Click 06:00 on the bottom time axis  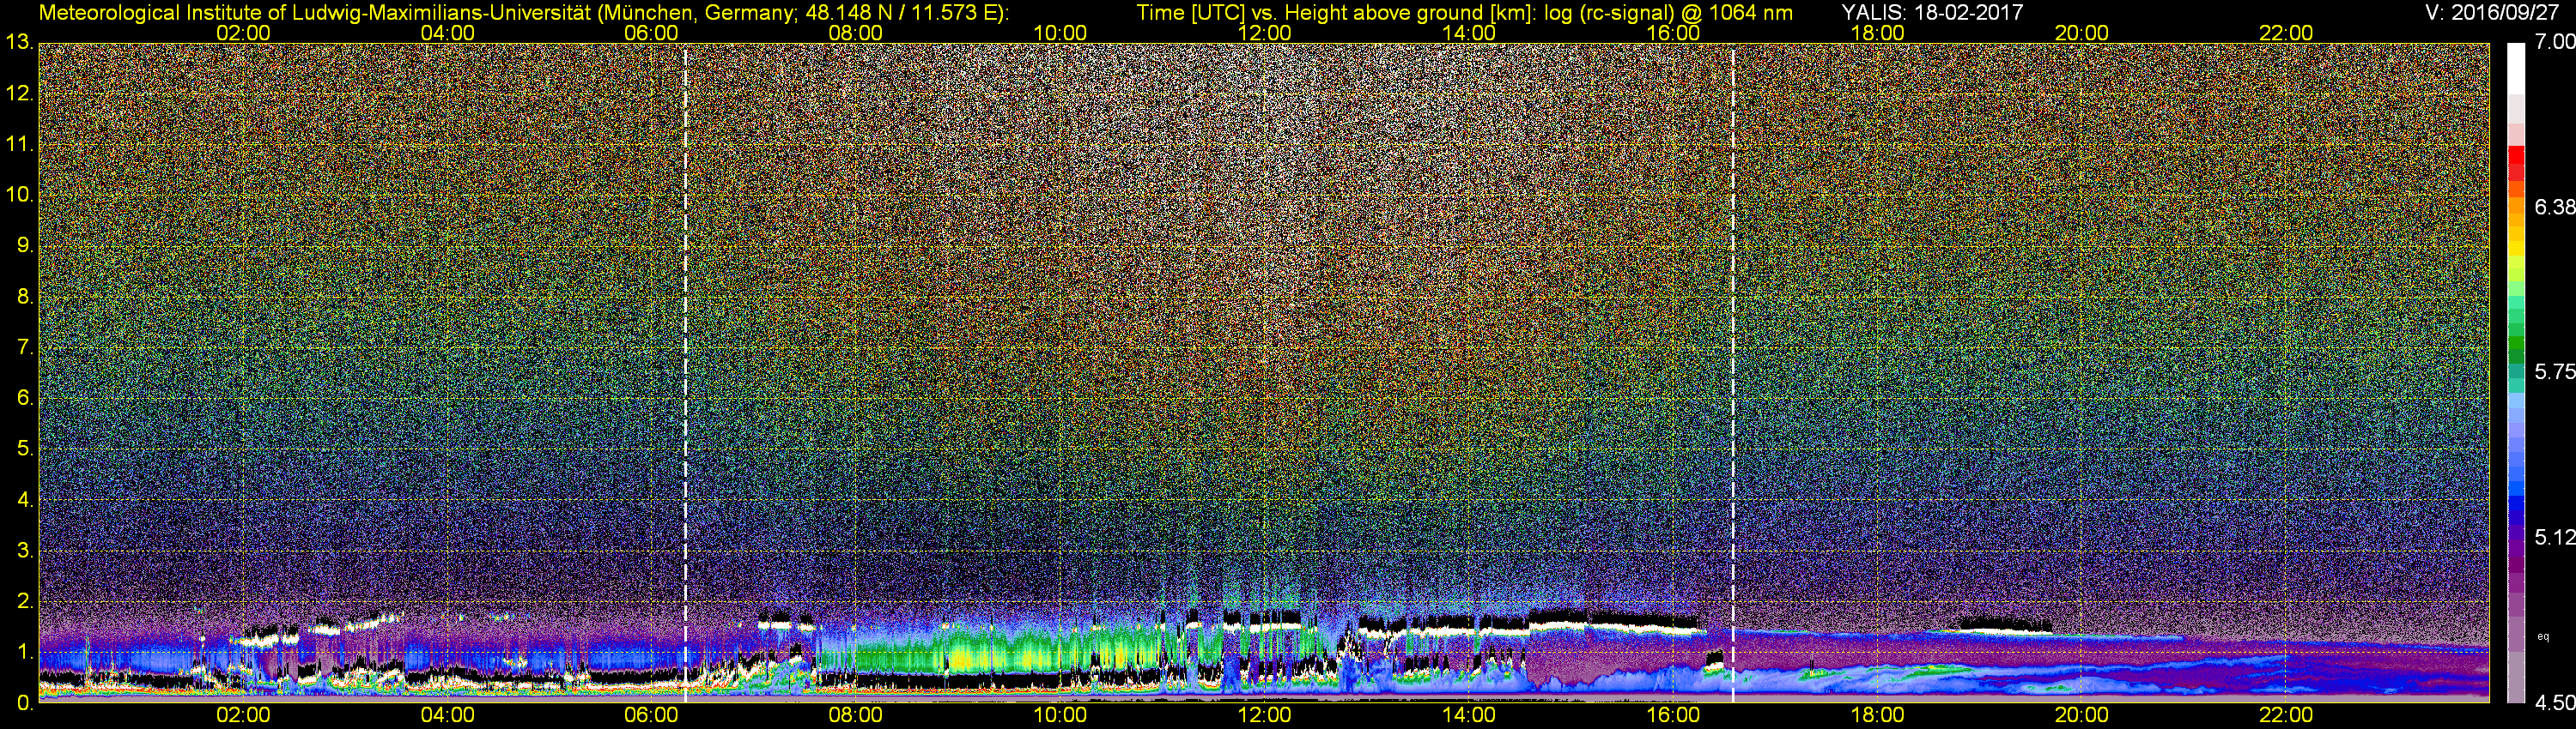click(x=651, y=715)
